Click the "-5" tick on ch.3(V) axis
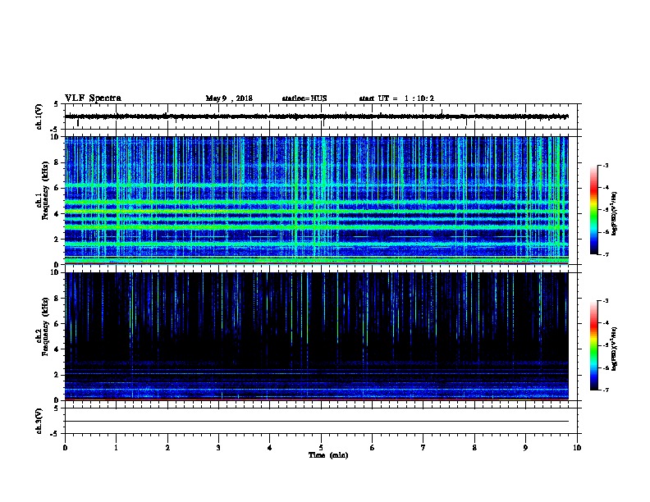The height and width of the screenshot is (502, 650). pos(55,434)
